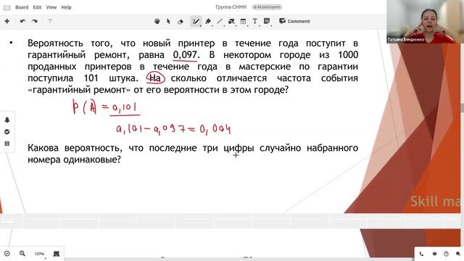Add a Comment
464x261 pixels.
click(294, 21)
